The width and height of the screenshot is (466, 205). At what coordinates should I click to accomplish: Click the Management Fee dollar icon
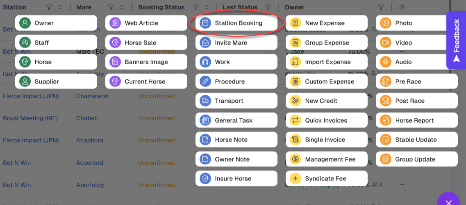click(x=295, y=159)
